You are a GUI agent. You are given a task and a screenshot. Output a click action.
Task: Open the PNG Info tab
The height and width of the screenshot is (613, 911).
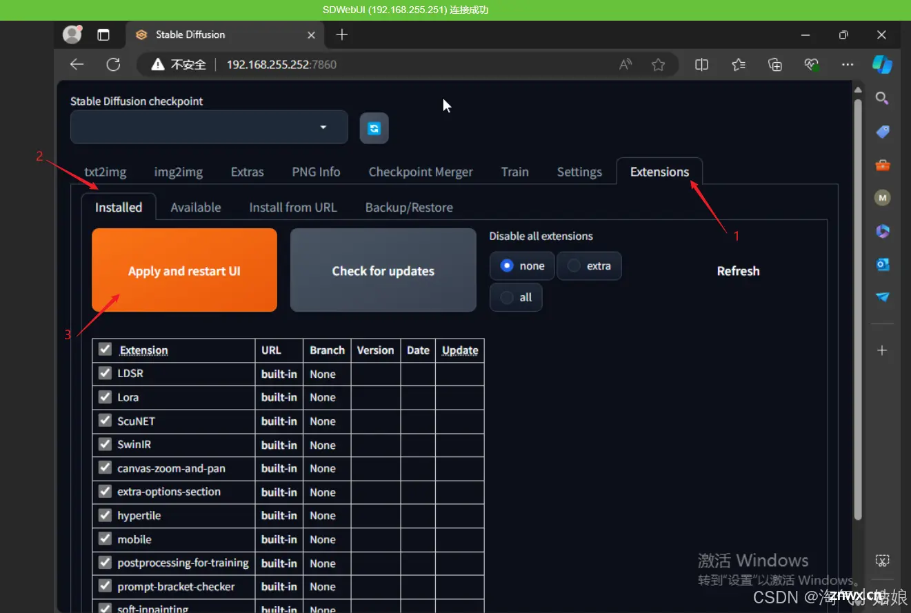(316, 172)
